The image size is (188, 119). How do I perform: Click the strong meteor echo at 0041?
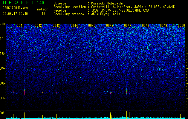coord(24,92)
